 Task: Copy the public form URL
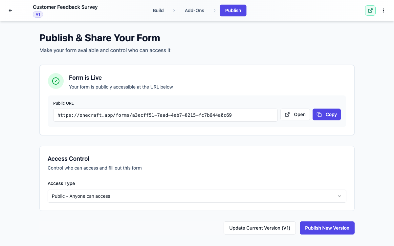[327, 114]
